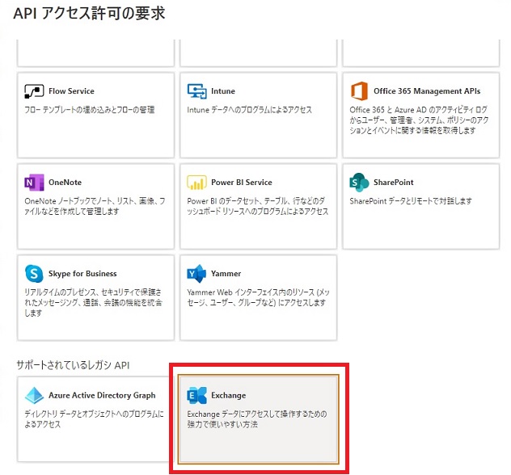
Task: Open the Office 365 Management APIs title
Action: click(427, 91)
